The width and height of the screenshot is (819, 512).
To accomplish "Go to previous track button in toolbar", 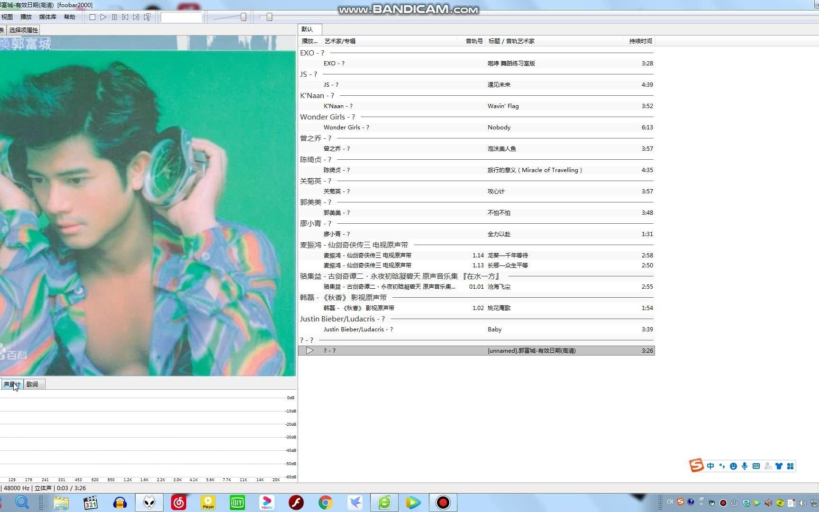I will tap(125, 17).
